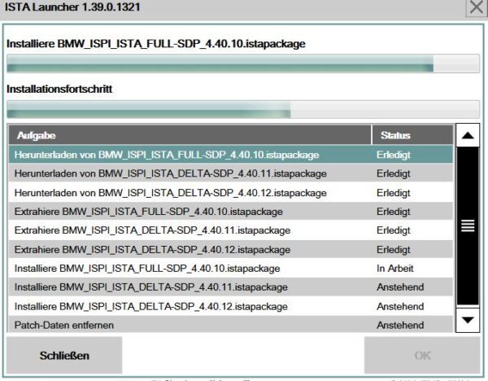Select row Extrahiere DELTA-SDP_4.40.11.istapackage

(231, 230)
